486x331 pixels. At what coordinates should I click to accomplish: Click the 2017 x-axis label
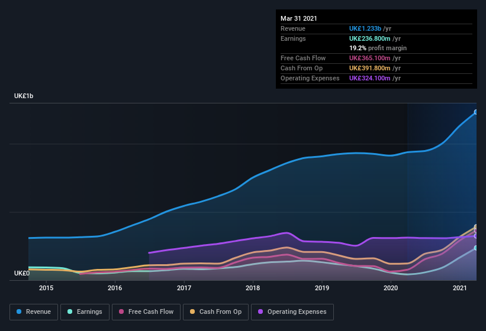point(184,288)
